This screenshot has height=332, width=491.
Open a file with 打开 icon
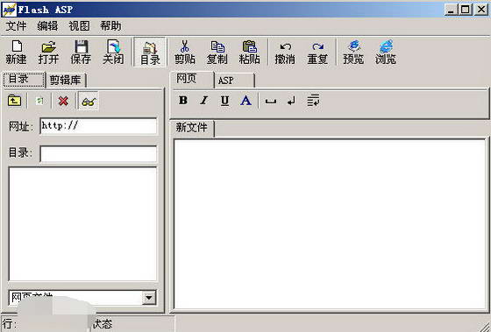click(48, 52)
